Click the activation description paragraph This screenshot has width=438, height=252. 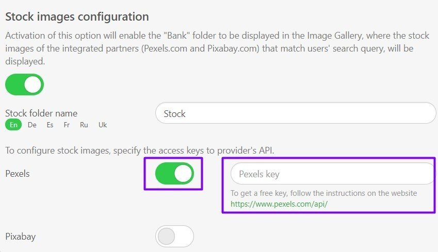point(217,48)
